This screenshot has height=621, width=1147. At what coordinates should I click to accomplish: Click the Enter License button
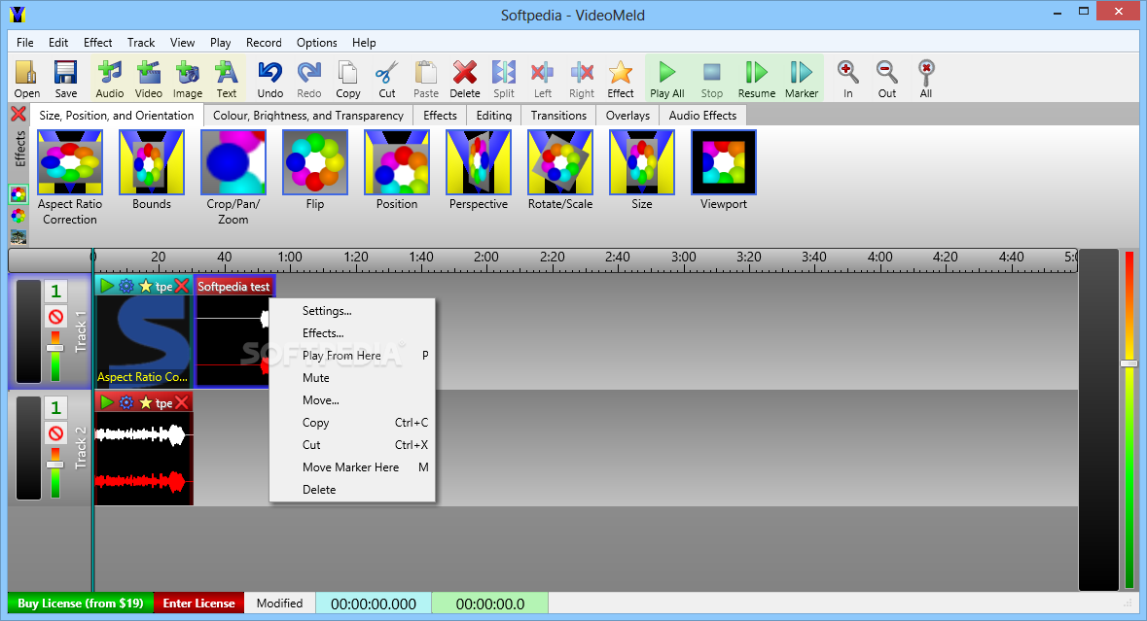pyautogui.click(x=199, y=604)
